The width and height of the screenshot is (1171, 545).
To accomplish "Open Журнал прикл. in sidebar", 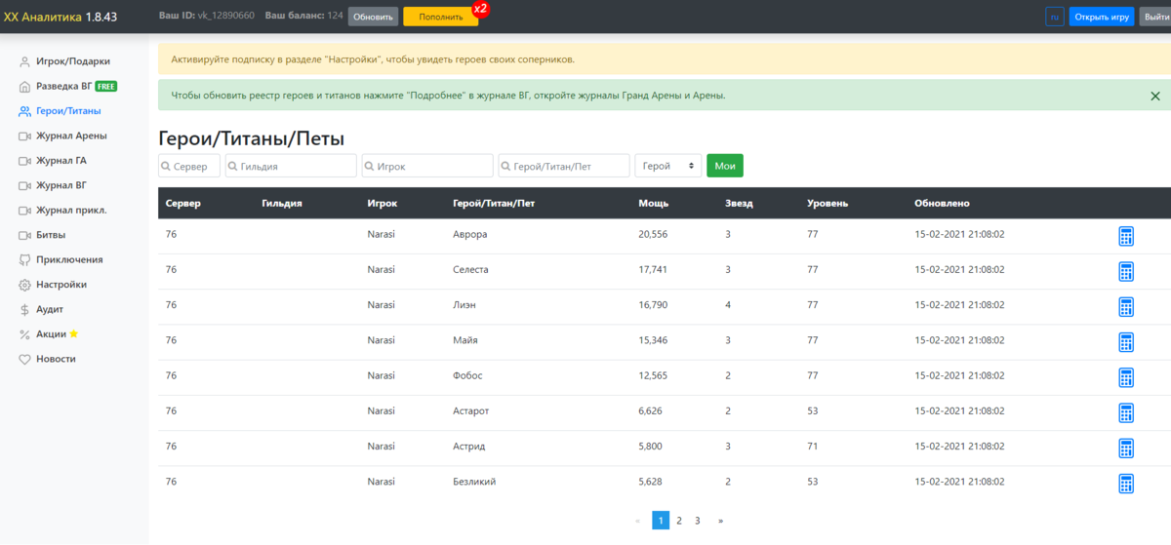I will (63, 210).
